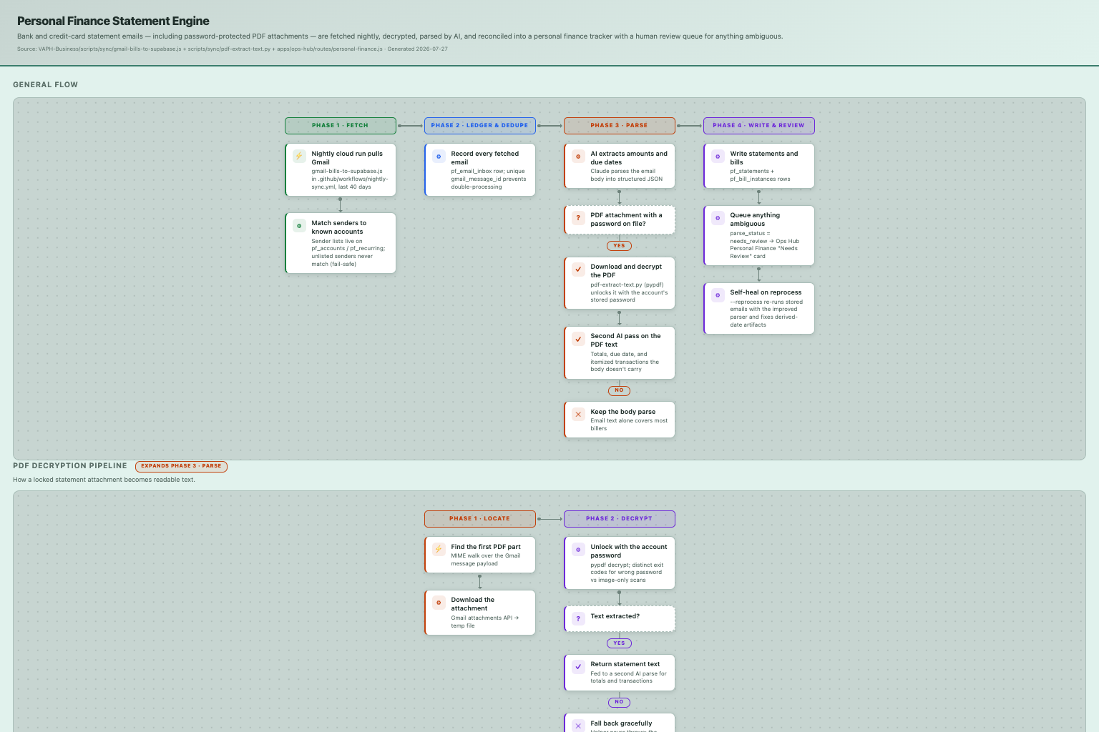Image resolution: width=1099 pixels, height=732 pixels.
Task: Click the YES badge under Text extracted
Action: pyautogui.click(x=620, y=643)
